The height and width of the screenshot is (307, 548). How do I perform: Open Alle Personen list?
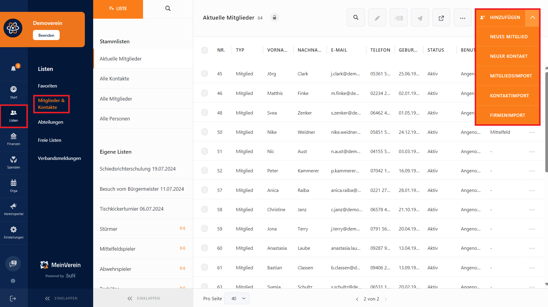(143, 119)
